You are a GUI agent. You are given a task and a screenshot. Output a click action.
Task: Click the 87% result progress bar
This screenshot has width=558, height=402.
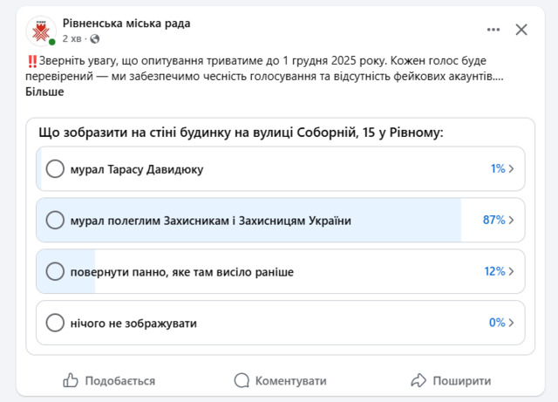pos(262,221)
